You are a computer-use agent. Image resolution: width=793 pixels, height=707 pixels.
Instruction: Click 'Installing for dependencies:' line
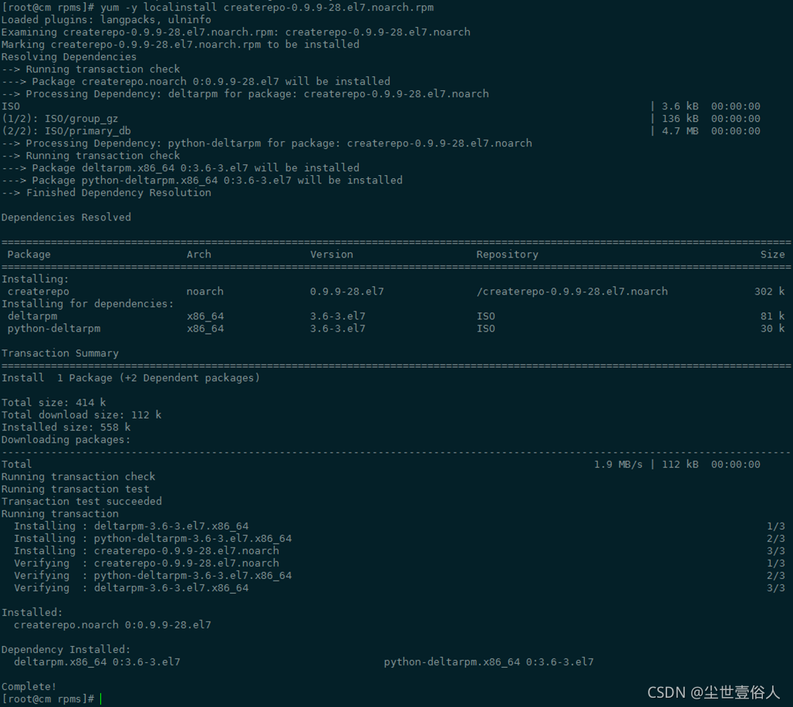87,304
